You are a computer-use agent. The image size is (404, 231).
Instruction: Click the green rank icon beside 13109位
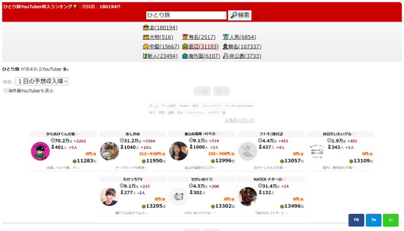[351, 161]
